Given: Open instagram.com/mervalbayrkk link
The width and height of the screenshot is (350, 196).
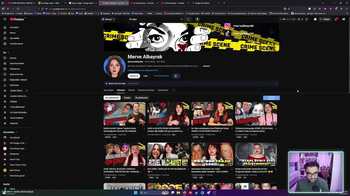Looking at the screenshot, I should (143, 71).
